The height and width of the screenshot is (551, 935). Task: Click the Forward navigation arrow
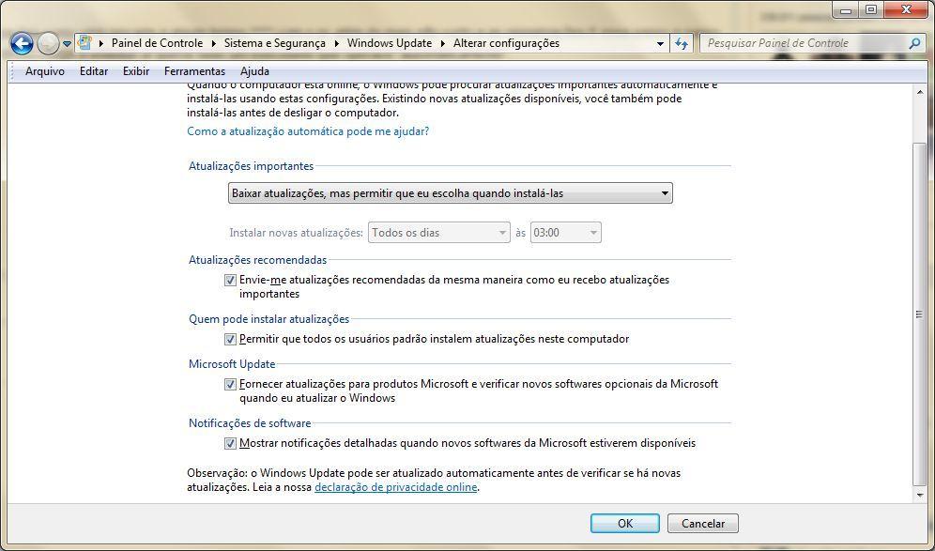[45, 43]
